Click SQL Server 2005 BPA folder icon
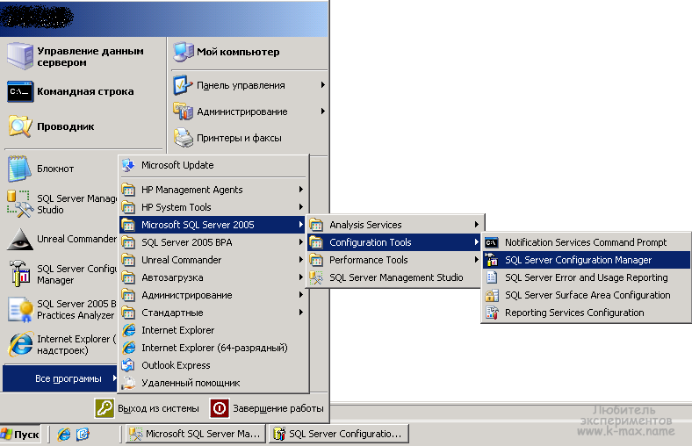The image size is (692, 446). (x=128, y=242)
